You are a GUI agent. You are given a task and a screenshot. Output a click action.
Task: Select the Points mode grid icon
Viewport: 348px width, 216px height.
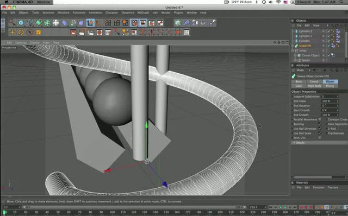[108, 23]
